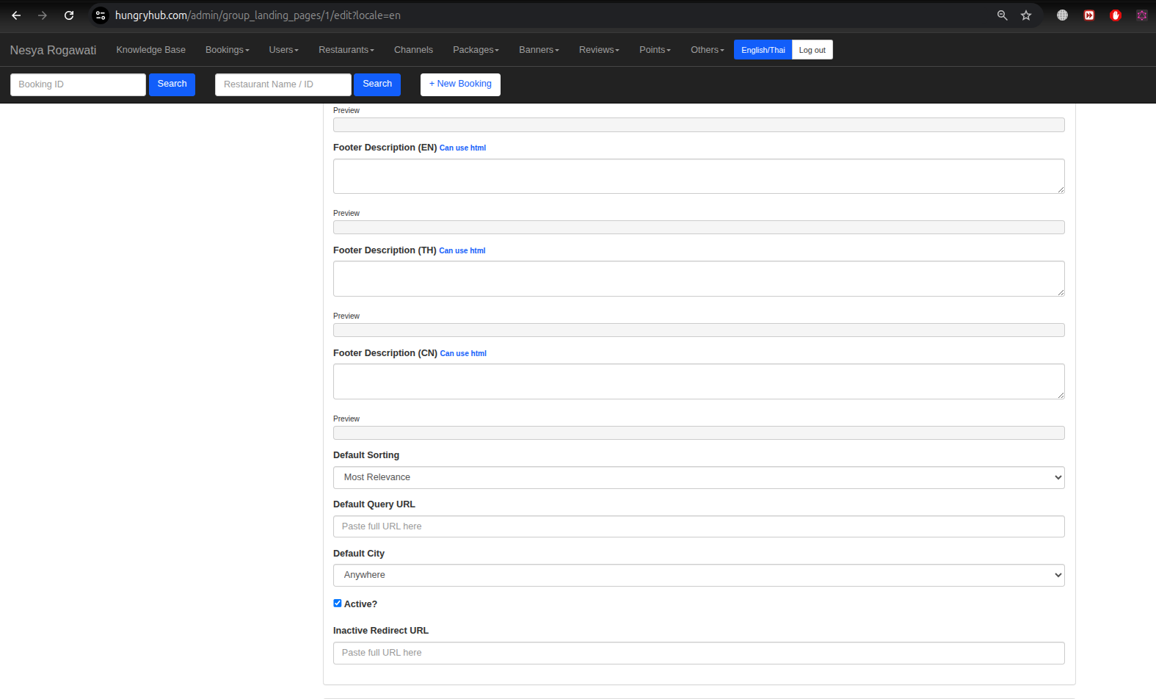Reload the page with refresh icon
Image resolution: width=1156 pixels, height=699 pixels.
click(69, 15)
